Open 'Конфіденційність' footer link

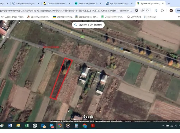[160, 121]
